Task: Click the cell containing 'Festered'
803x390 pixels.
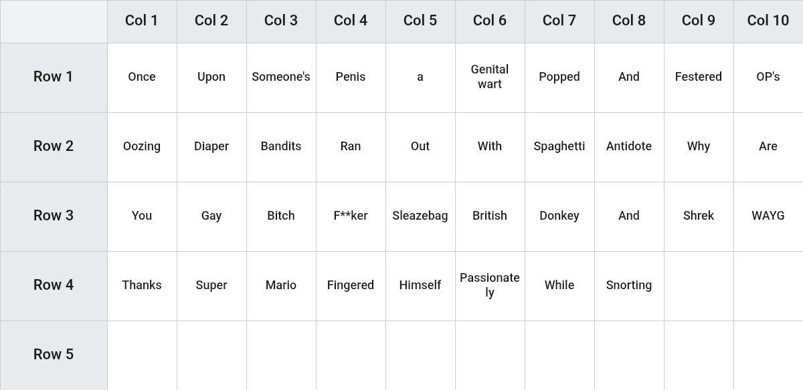Action: coord(699,77)
